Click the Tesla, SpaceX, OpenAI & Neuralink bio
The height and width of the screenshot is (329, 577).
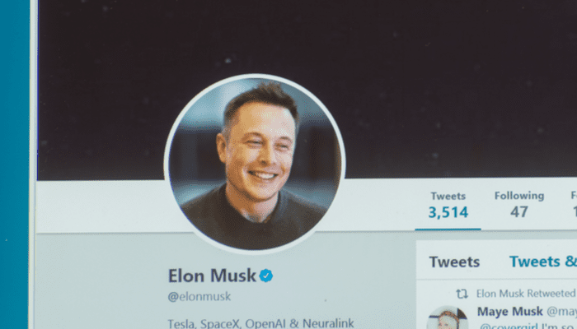pos(261,323)
